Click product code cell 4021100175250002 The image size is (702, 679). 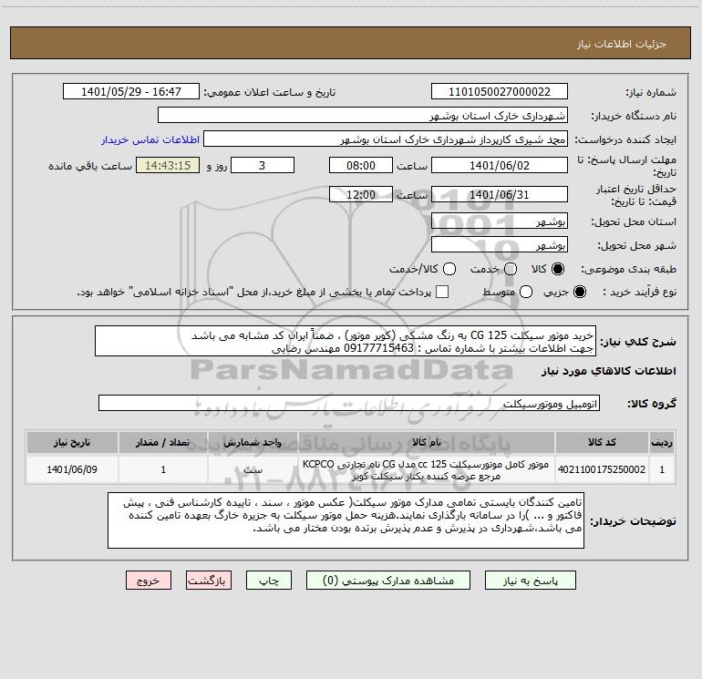click(602, 469)
